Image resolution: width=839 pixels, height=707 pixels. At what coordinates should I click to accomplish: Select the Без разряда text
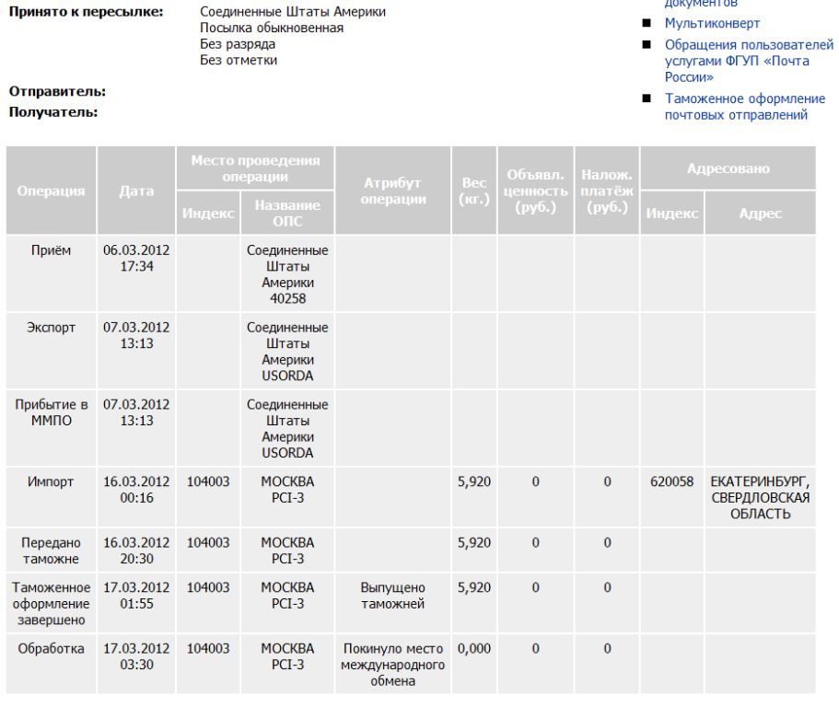(238, 44)
